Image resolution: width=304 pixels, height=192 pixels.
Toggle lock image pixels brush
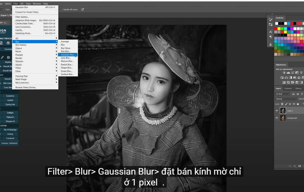(286, 104)
